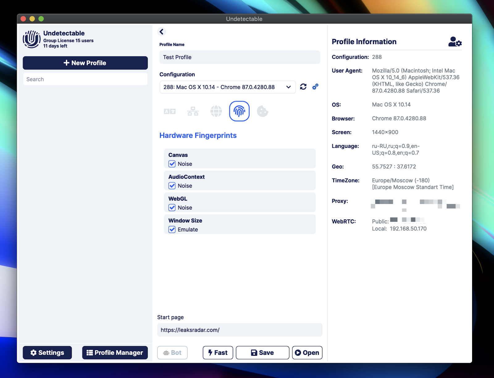Click the Language value ru-RU text
Viewport: 494px width, 378px height.
coord(396,149)
